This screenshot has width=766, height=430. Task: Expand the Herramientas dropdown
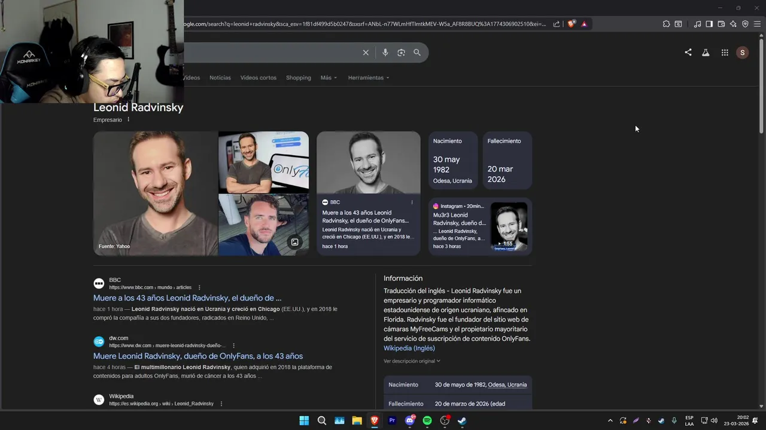pyautogui.click(x=369, y=78)
